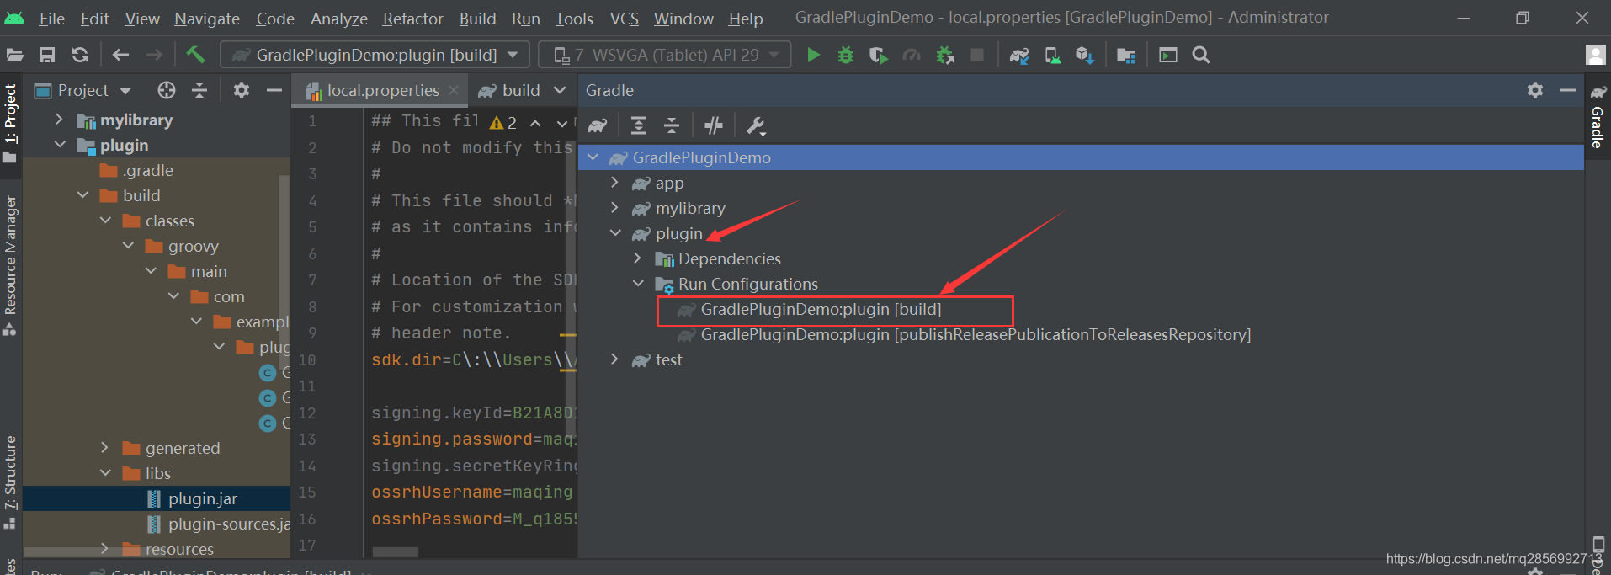
Task: Expand the generated folder
Action: (104, 447)
